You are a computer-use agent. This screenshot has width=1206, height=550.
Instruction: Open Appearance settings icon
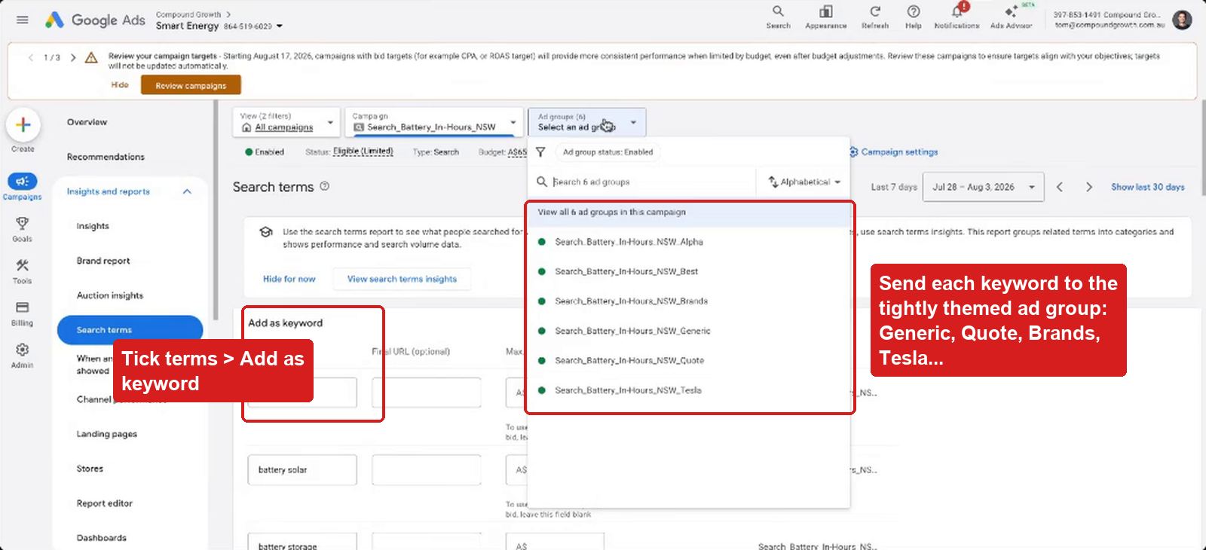tap(825, 17)
